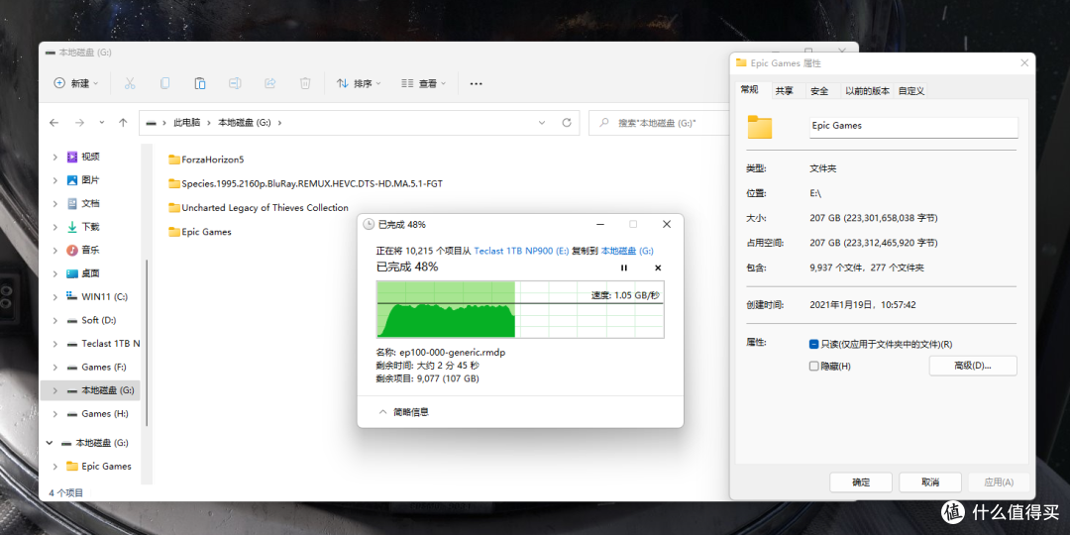1070x535 pixels.
Task: Click the Rename icon in Explorer toolbar
Action: (x=235, y=83)
